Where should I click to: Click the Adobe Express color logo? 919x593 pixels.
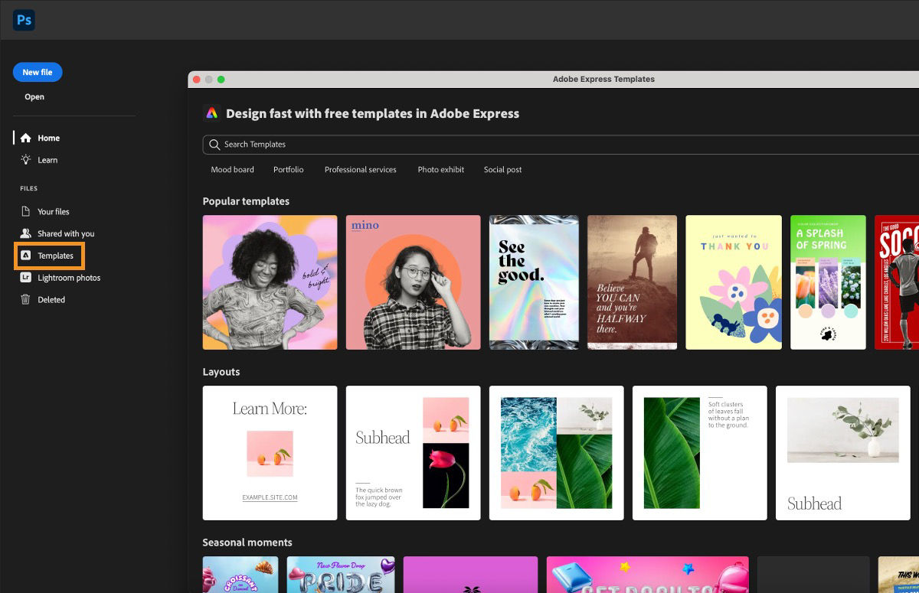[x=212, y=113]
